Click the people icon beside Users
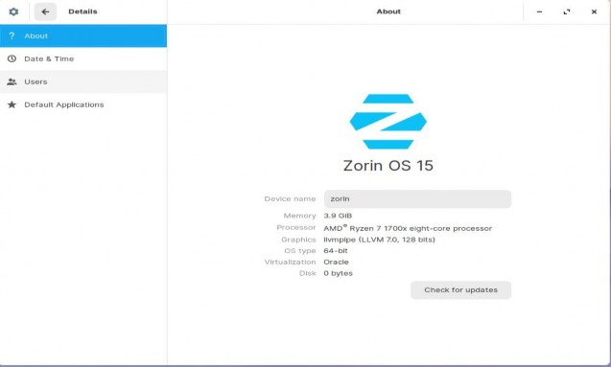The image size is (611, 367). tap(12, 81)
